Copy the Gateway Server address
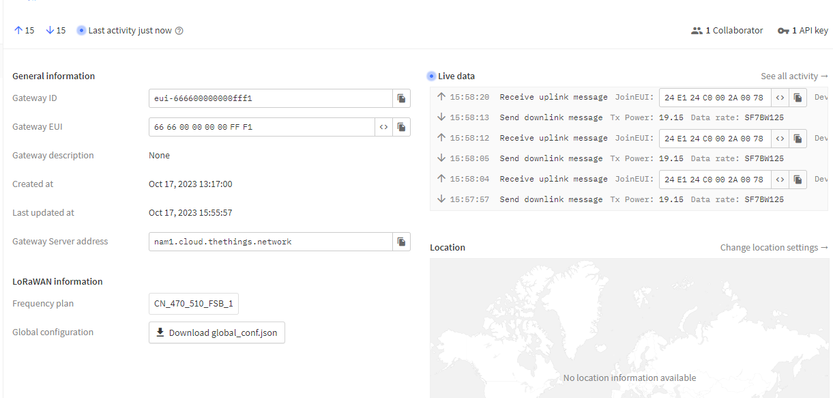 pos(402,242)
